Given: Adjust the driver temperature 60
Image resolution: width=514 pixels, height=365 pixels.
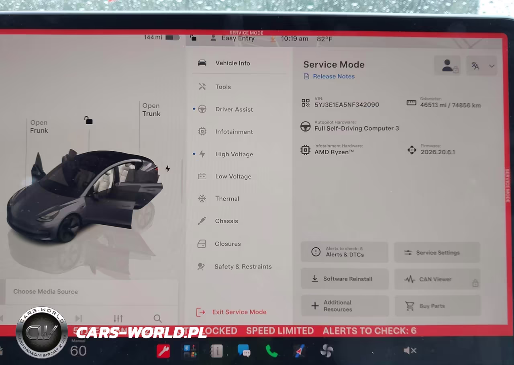Looking at the screenshot, I should click(78, 351).
